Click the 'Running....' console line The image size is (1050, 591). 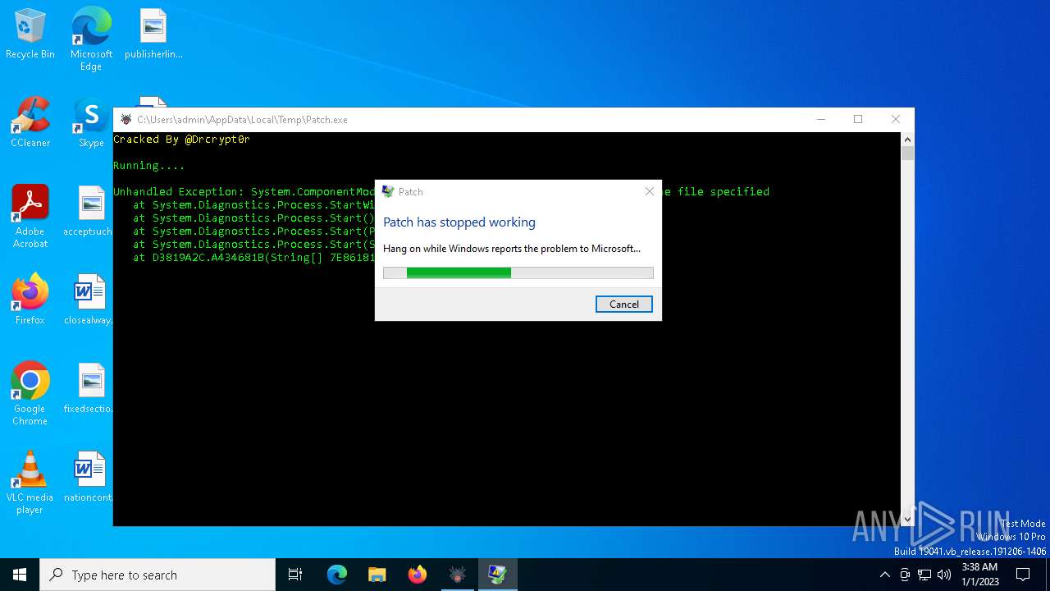pos(148,165)
